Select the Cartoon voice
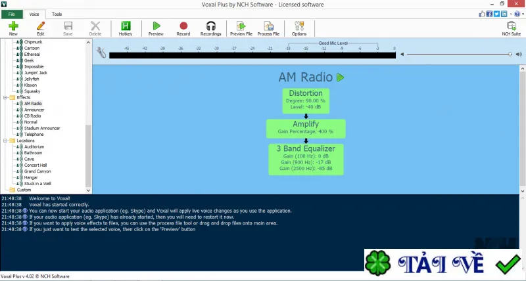This screenshot has width=526, height=281. (x=32, y=48)
